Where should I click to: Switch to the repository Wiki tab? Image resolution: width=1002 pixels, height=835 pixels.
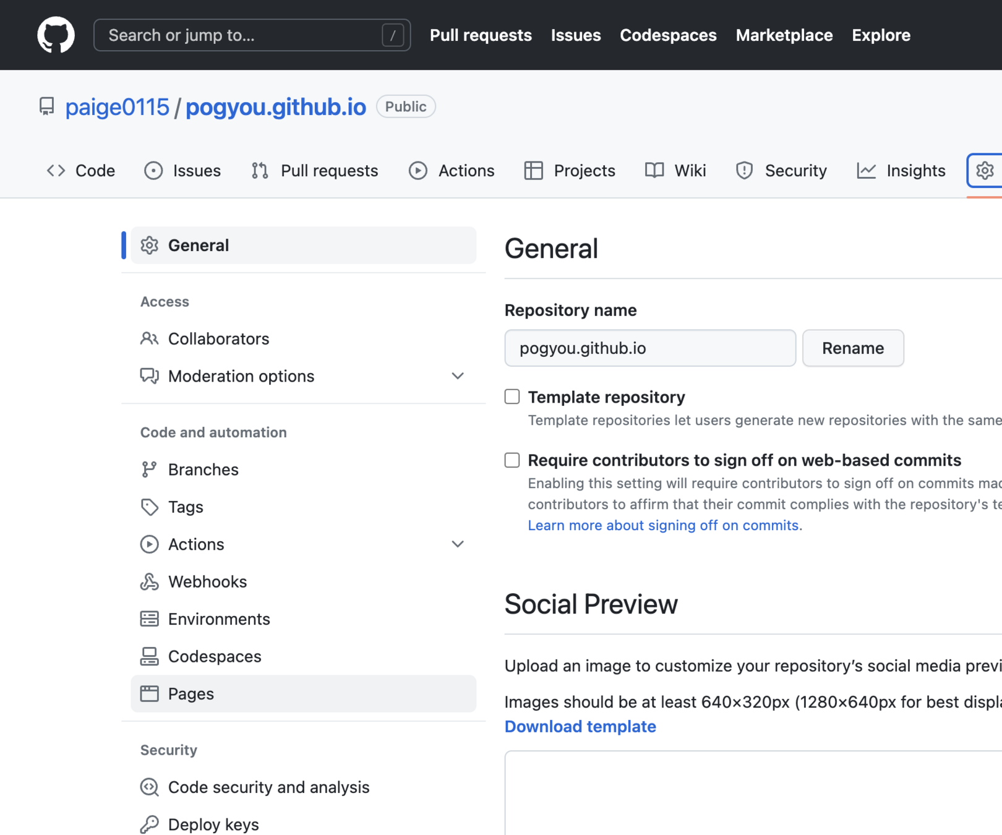pyautogui.click(x=675, y=171)
